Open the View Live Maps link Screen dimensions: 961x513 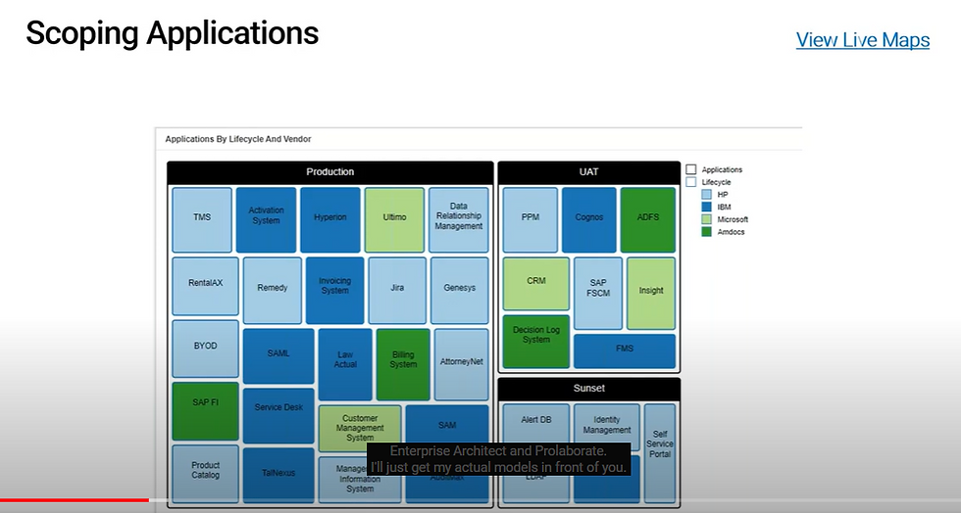click(x=862, y=40)
